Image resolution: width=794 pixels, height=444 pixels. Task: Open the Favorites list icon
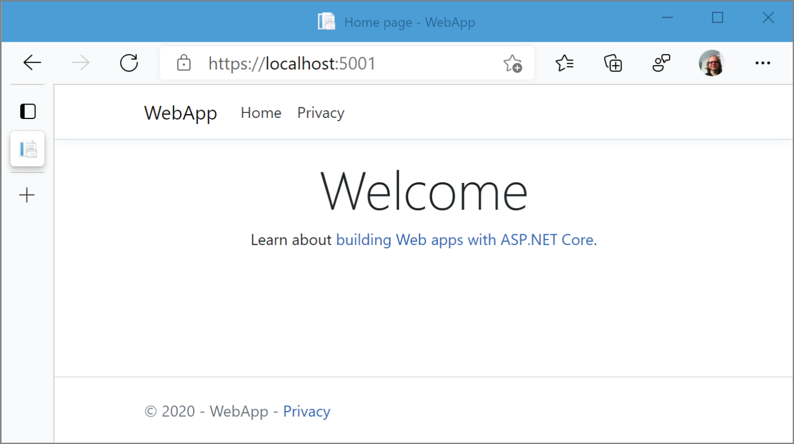(x=564, y=62)
